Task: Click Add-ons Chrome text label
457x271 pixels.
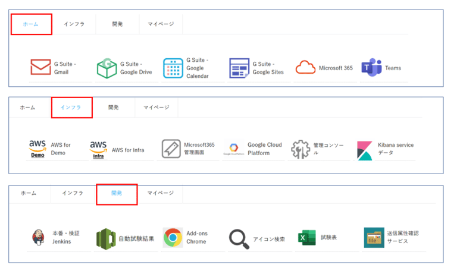Action: (x=197, y=237)
